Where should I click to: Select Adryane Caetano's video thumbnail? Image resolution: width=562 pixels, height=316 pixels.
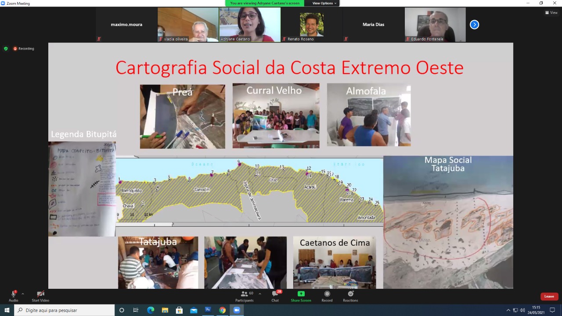(x=250, y=25)
